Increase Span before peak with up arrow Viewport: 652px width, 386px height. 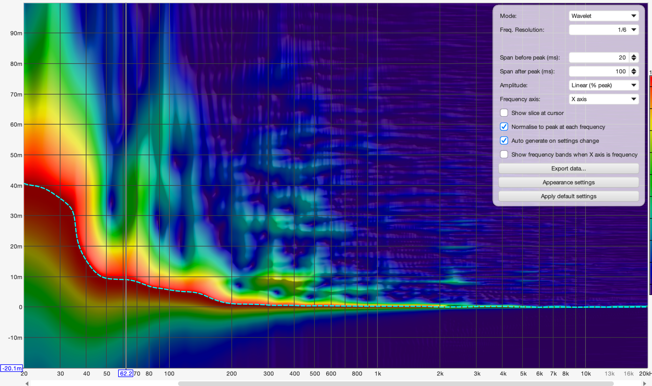pyautogui.click(x=634, y=55)
